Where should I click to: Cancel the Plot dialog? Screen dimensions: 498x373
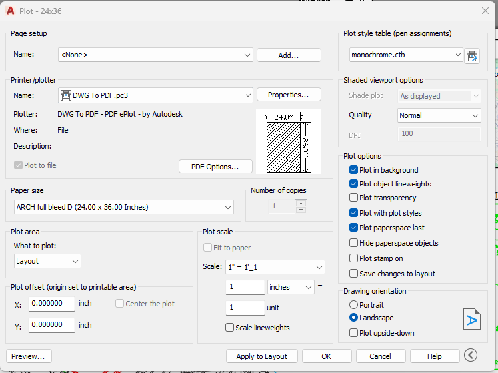tap(381, 356)
